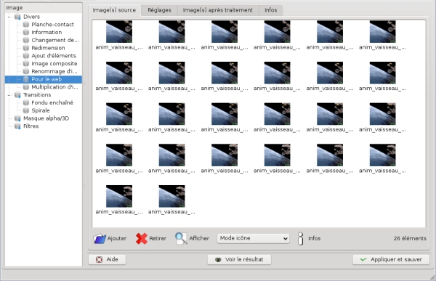Select the Planche-contact tree item

point(52,25)
